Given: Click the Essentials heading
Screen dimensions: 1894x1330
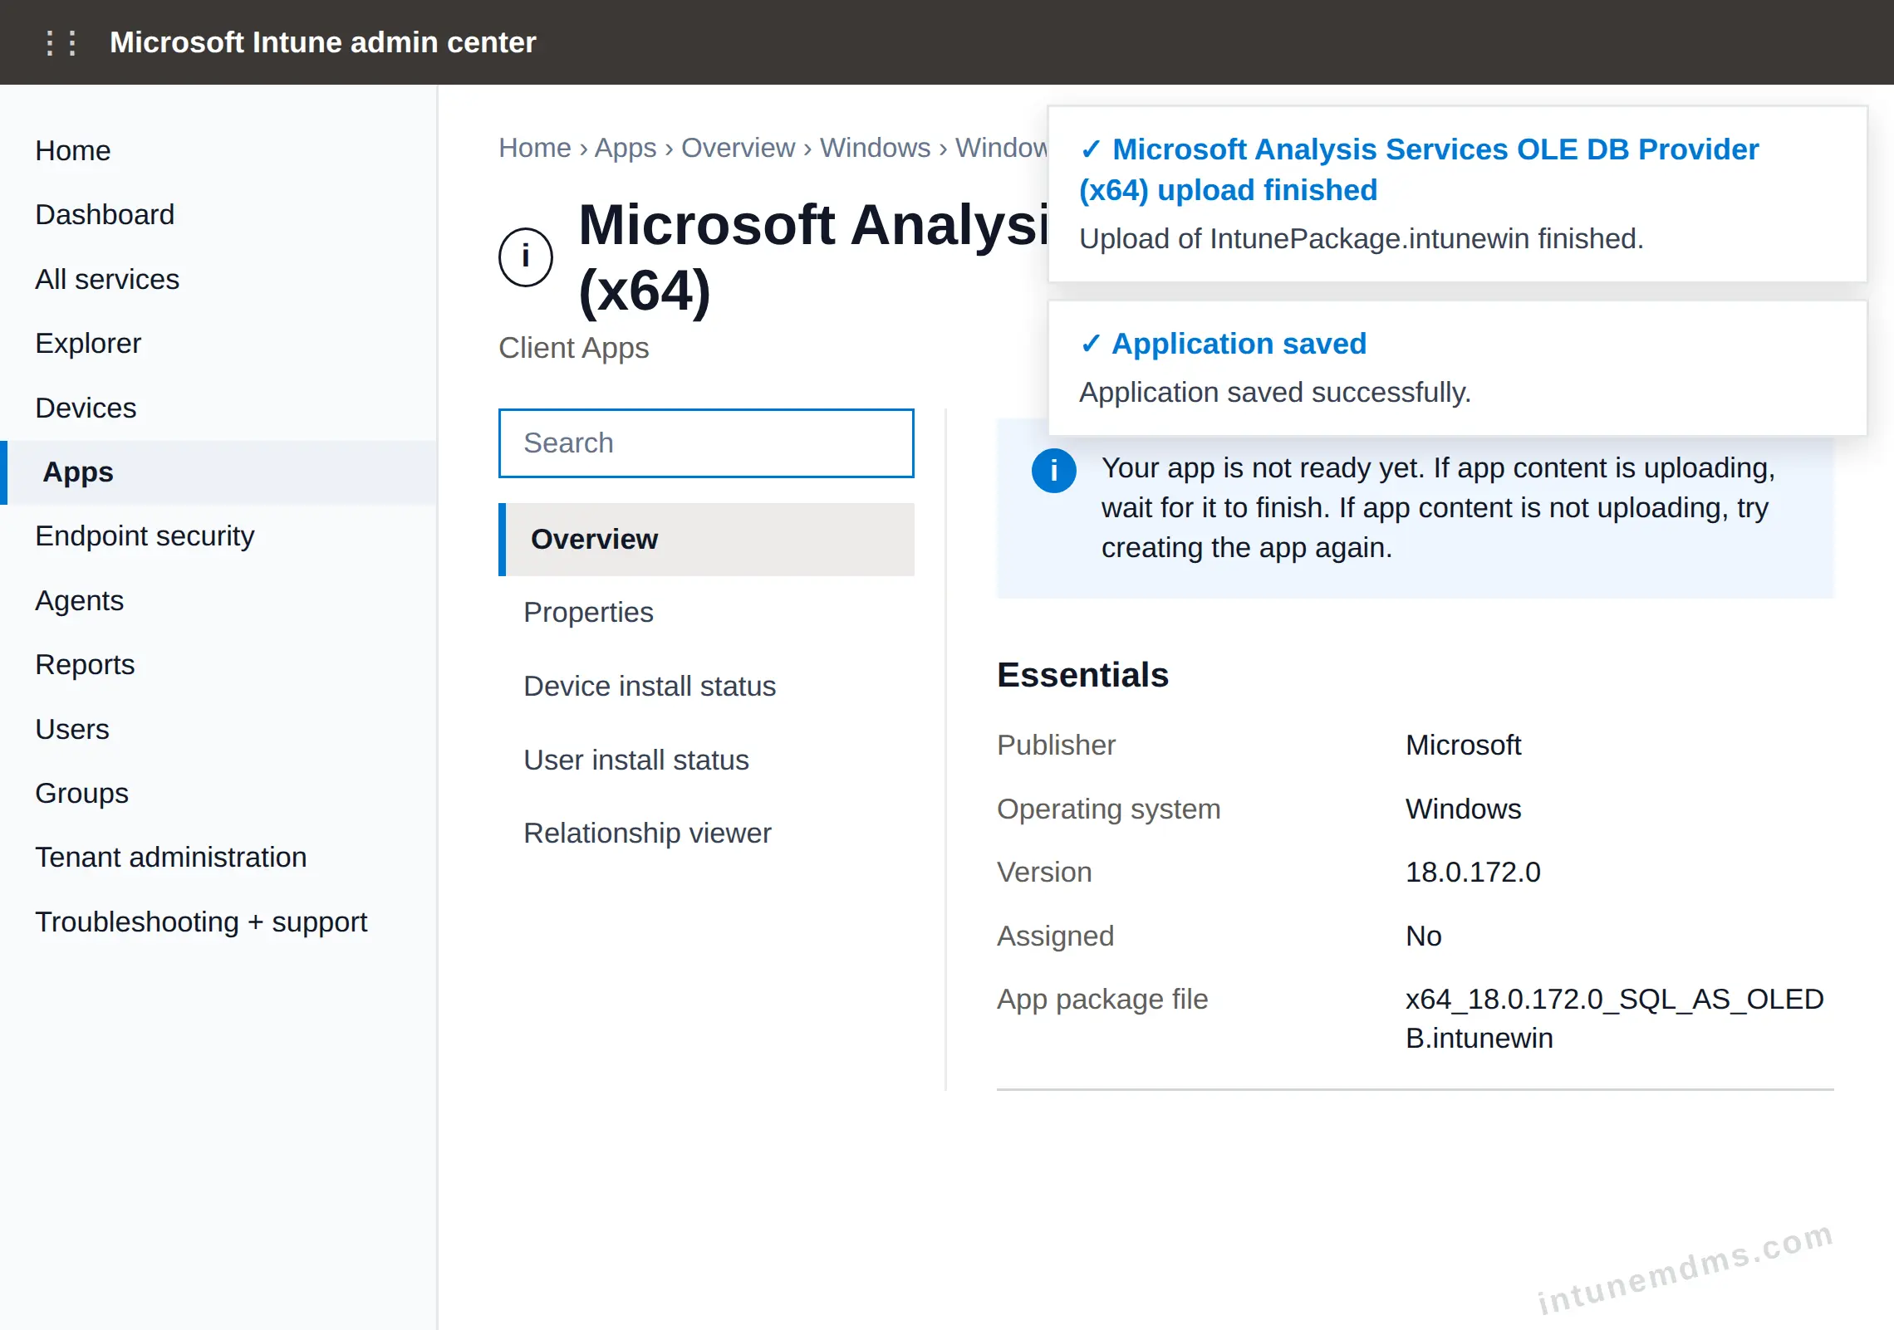Looking at the screenshot, I should pyautogui.click(x=1082, y=674).
